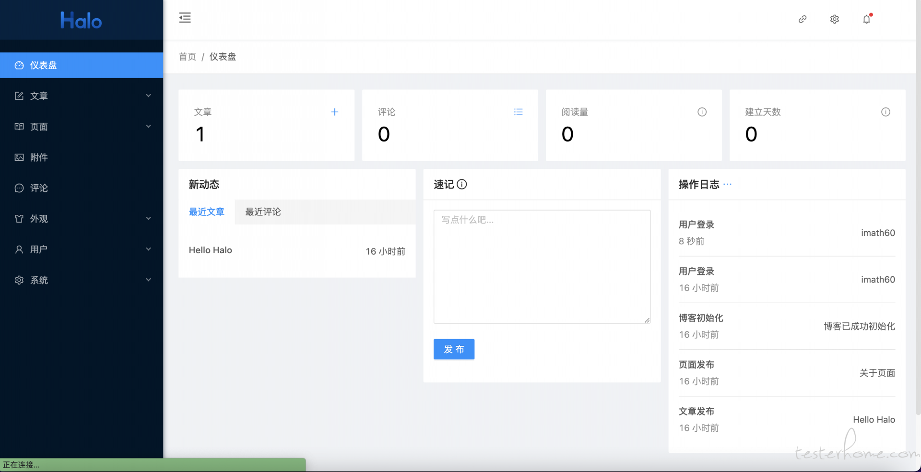Viewport: 921px width, 472px height.
Task: Focus the 写点什么吧 journal text area
Action: pos(542,267)
